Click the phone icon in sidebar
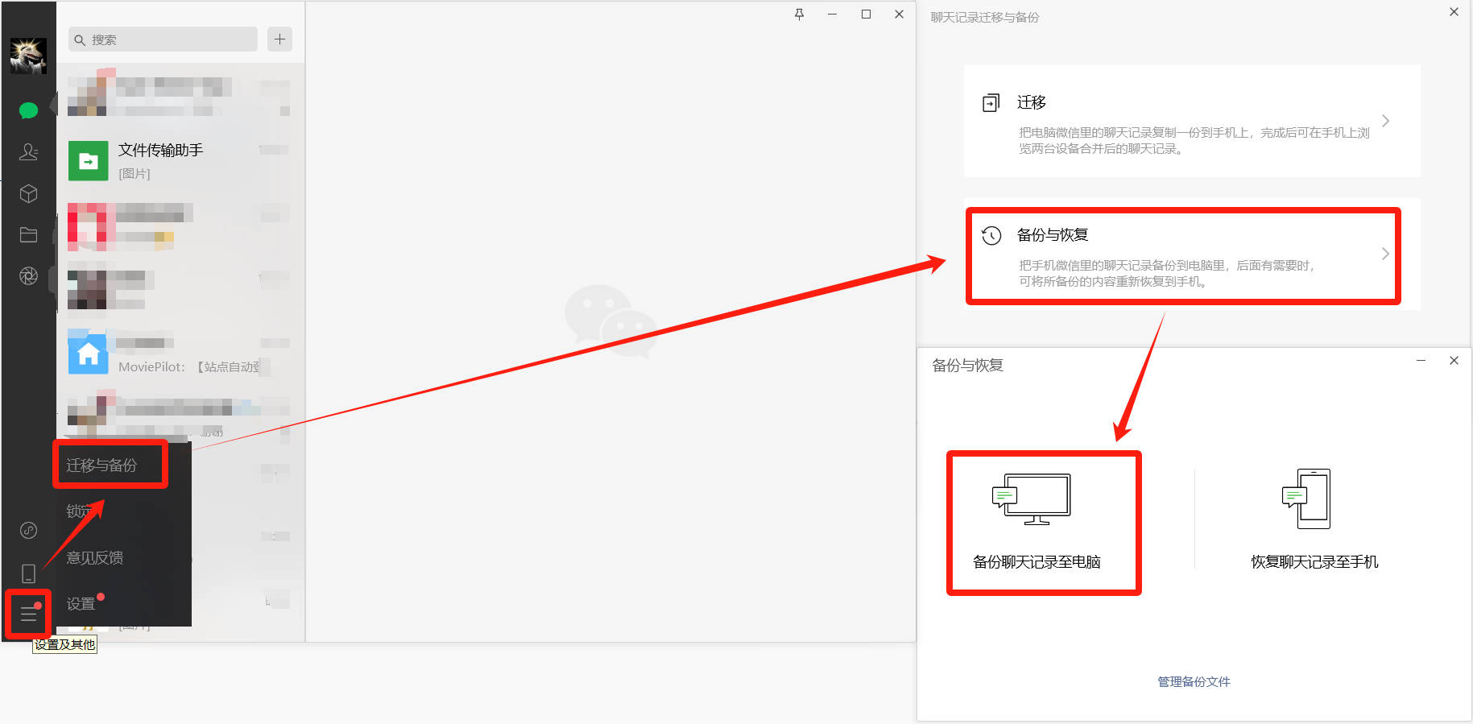 point(28,573)
